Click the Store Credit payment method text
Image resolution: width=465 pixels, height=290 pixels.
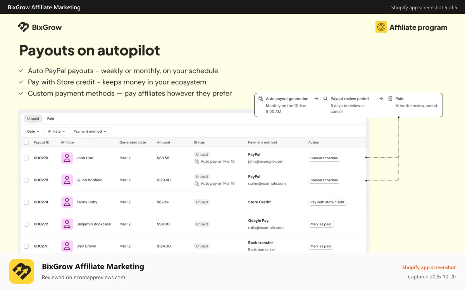pos(259,202)
